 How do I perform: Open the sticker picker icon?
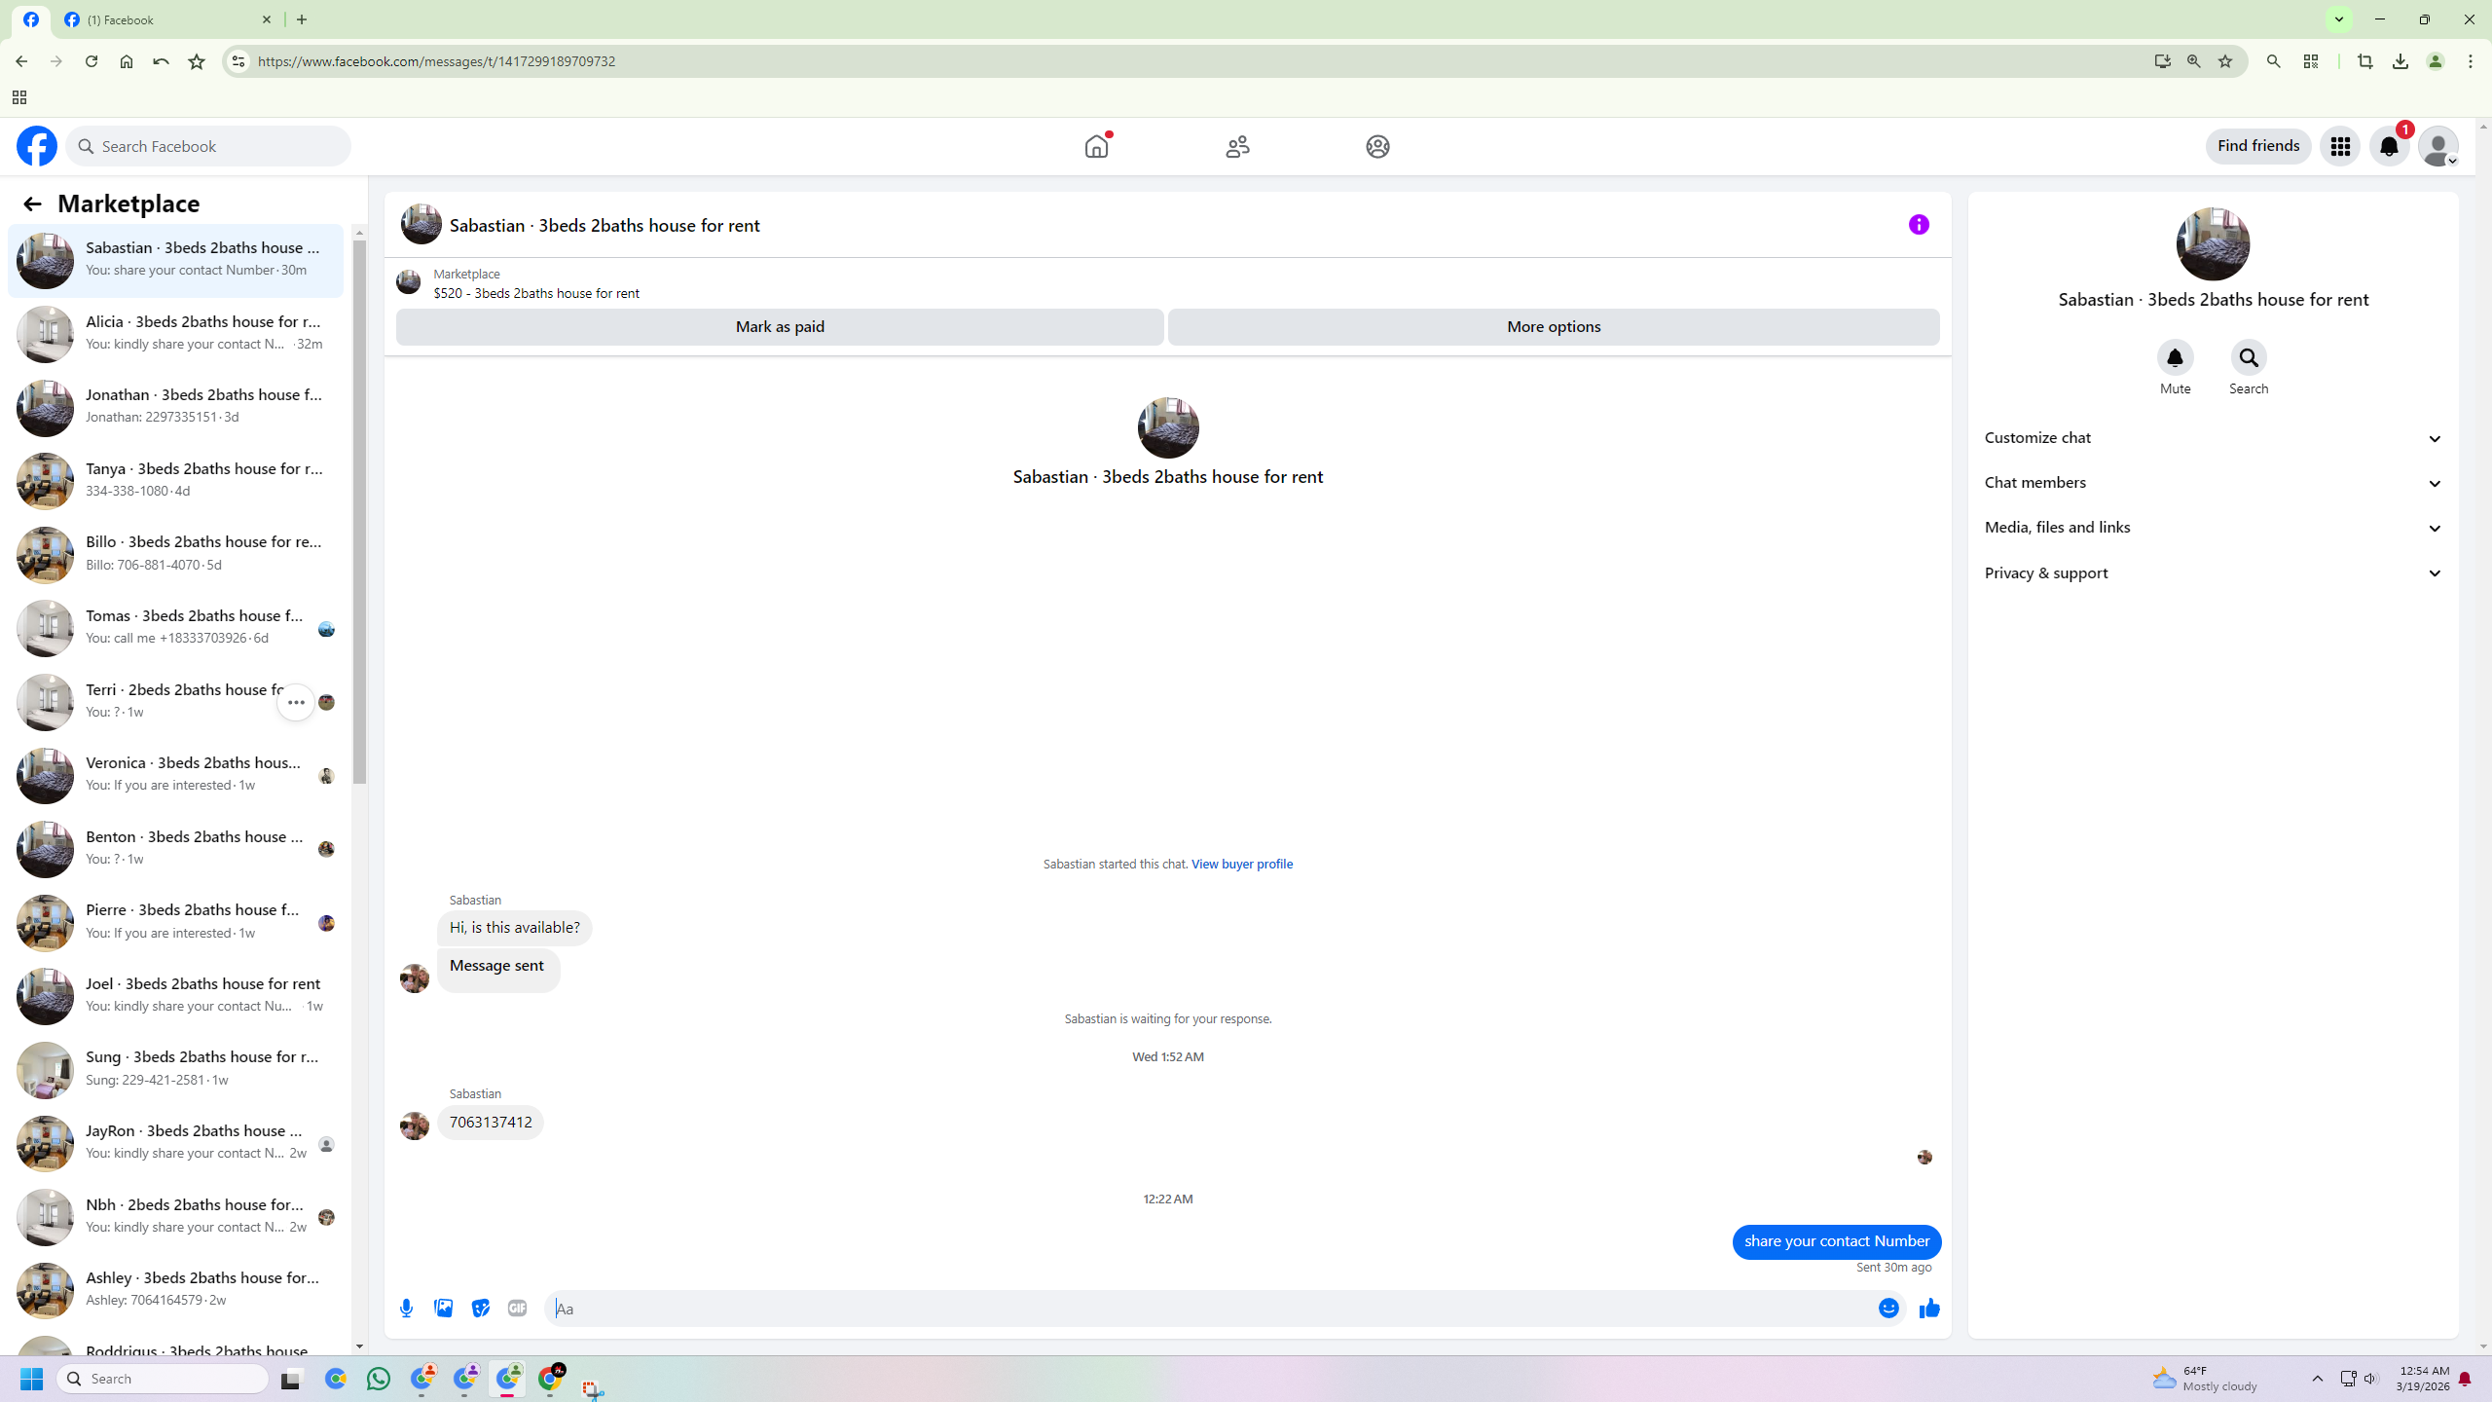480,1309
